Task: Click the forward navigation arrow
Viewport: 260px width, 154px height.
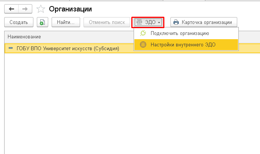Action: coord(25,8)
